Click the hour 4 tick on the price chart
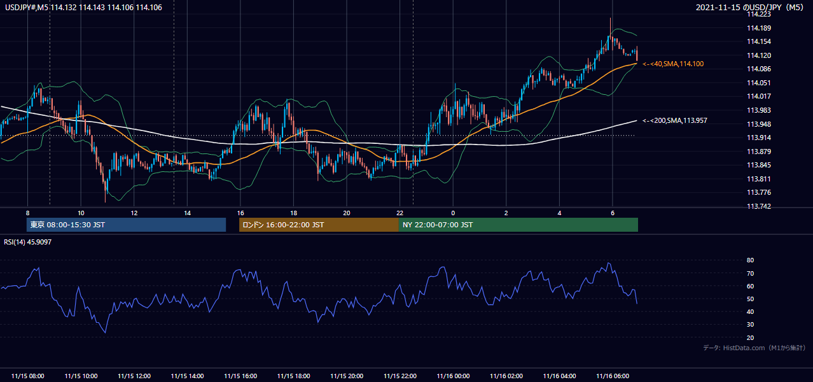This screenshot has height=382, width=813. click(559, 213)
